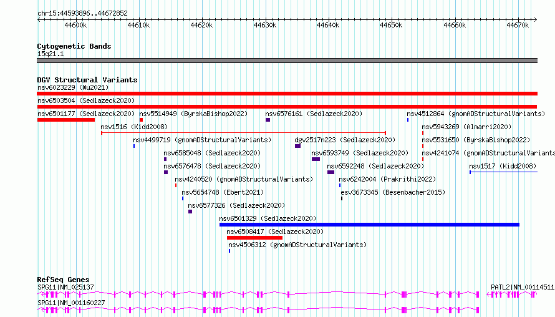555x317 pixels.
Task: Select nsv6576478 (Sedlazeck2020) label
Action: pos(212,166)
